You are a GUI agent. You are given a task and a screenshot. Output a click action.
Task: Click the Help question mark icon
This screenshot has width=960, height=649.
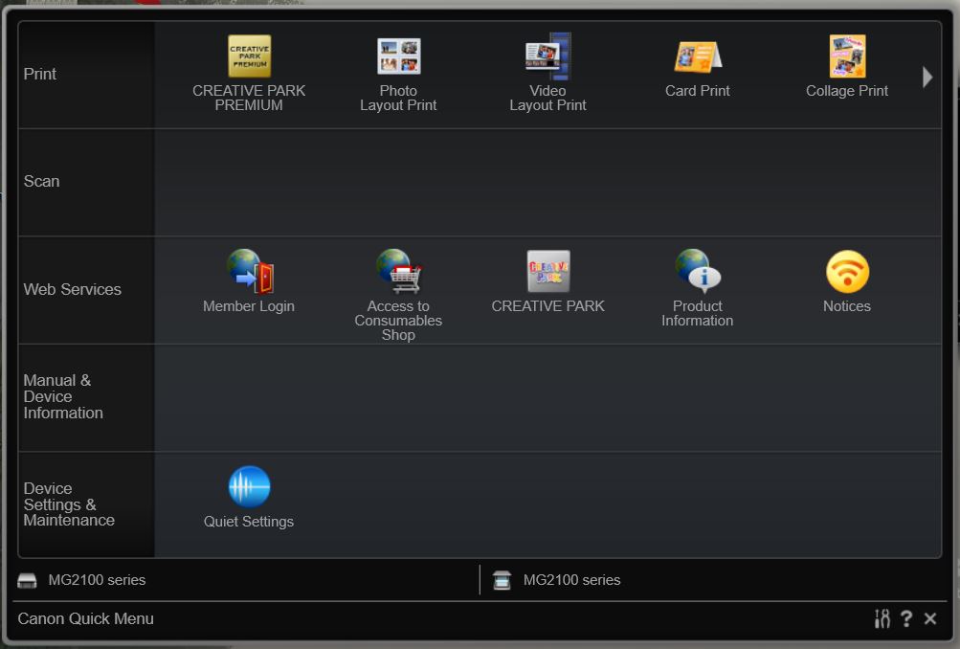click(x=906, y=619)
